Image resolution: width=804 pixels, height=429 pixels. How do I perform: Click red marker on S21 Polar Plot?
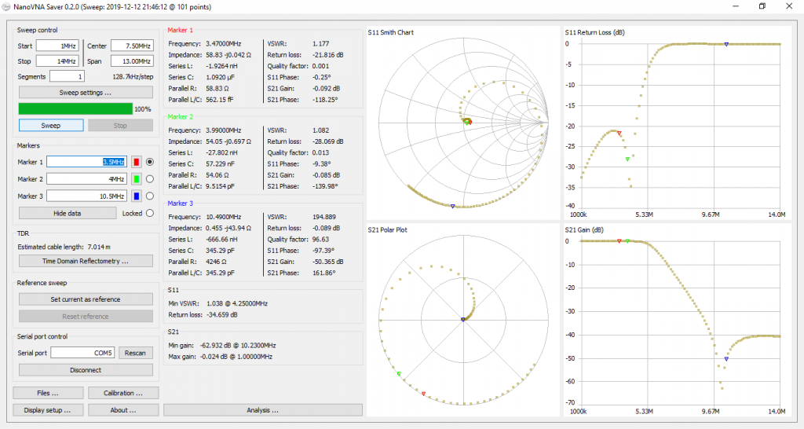423,394
